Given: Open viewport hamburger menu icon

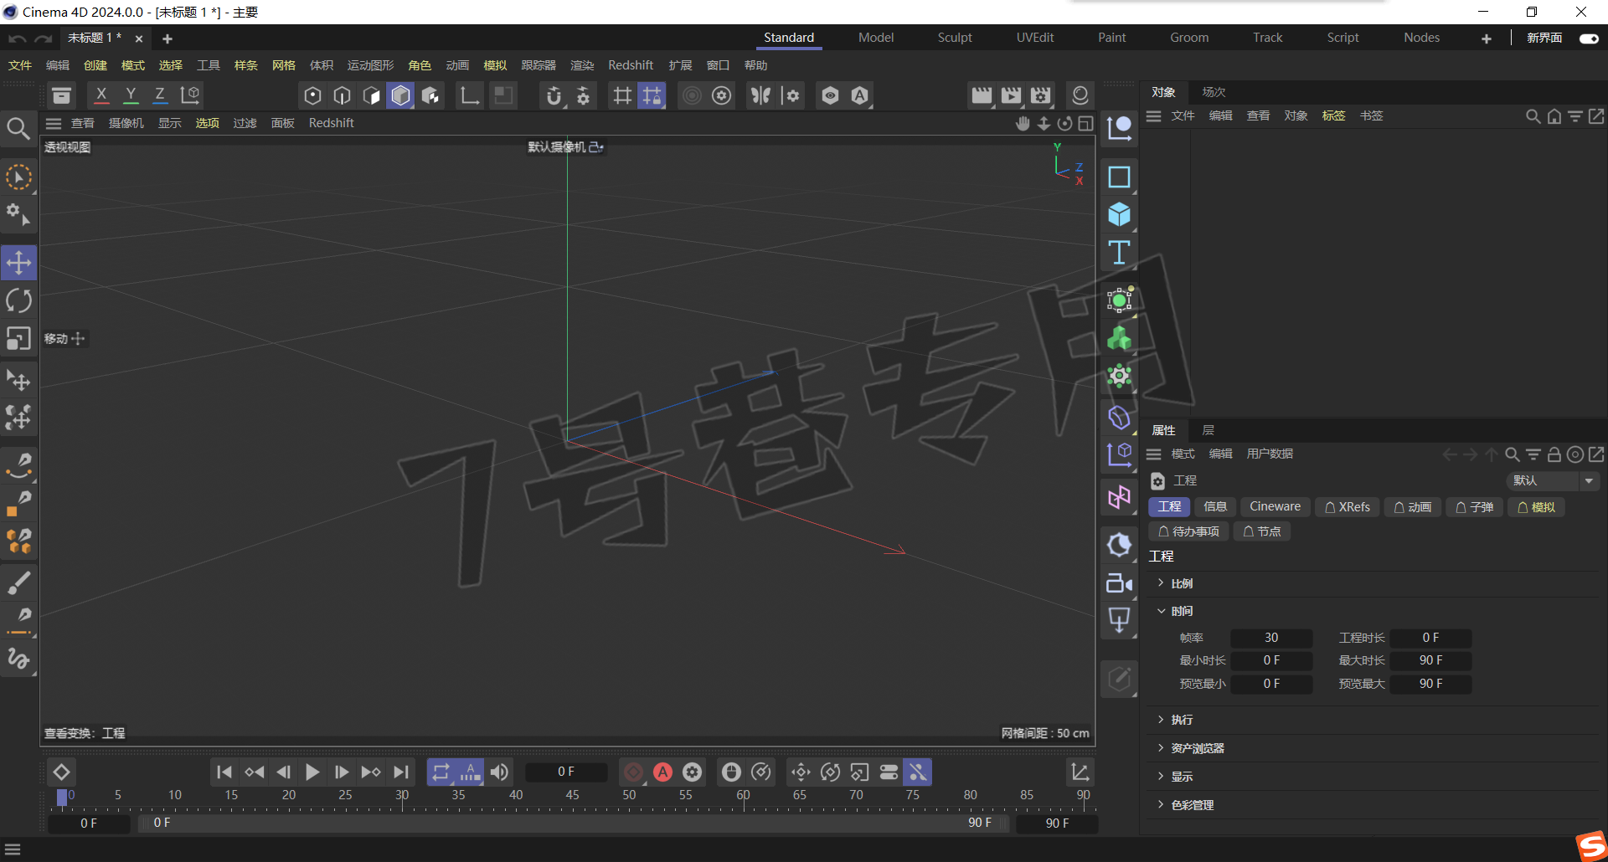Looking at the screenshot, I should coord(54,124).
